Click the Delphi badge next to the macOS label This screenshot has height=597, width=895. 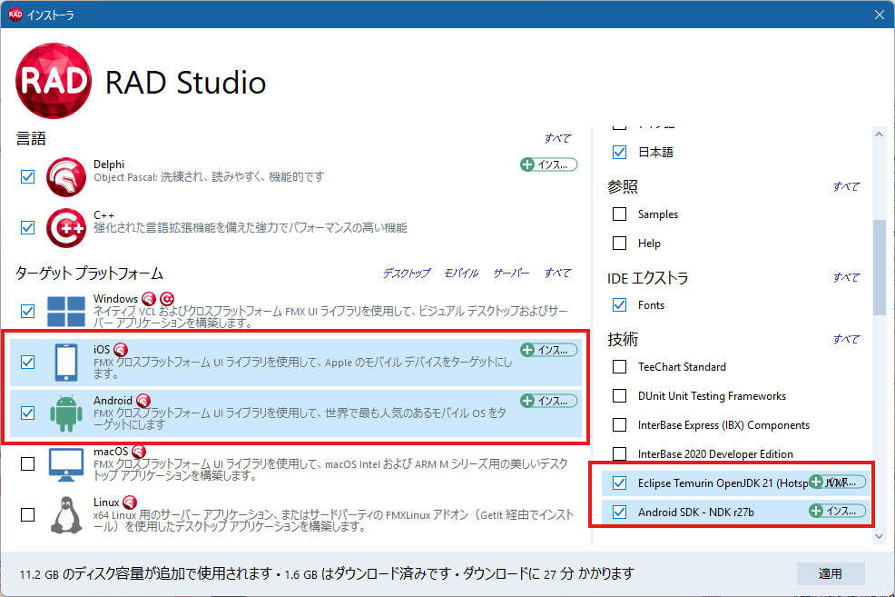[x=139, y=452]
